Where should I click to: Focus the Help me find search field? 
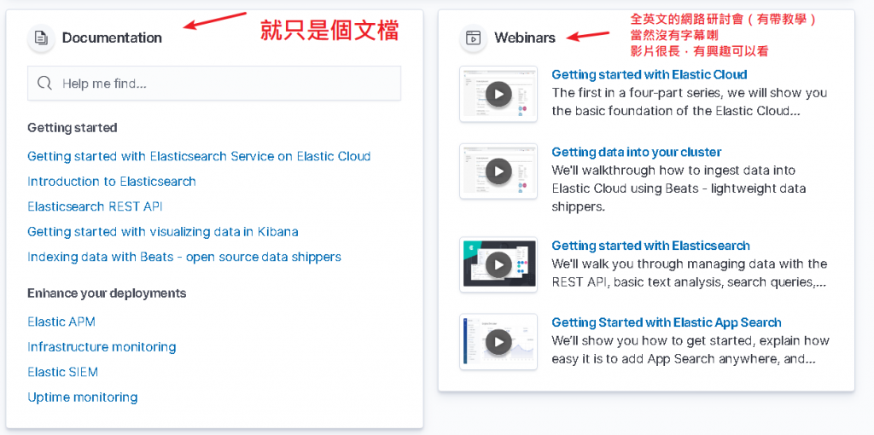(214, 84)
